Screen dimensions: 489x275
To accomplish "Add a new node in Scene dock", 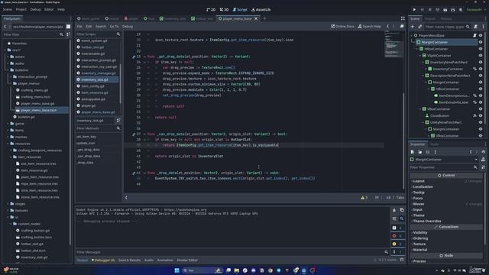I will point(413,27).
